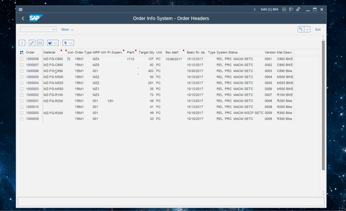Tick the checkbox for order 1000010
Image resolution: width=346 pixels, height=211 pixels.
tap(21, 107)
